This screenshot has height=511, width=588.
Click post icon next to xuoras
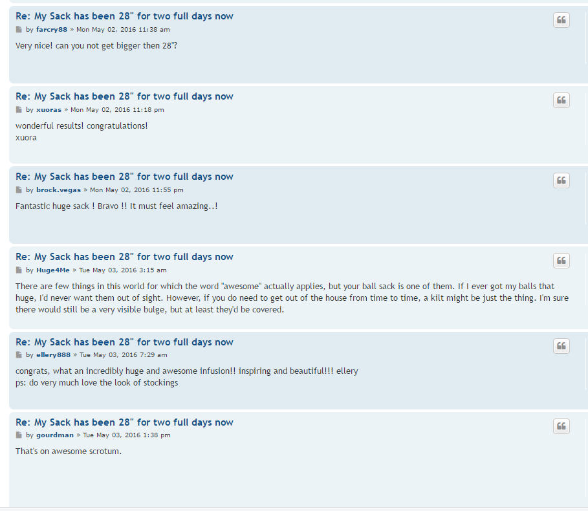pyautogui.click(x=19, y=110)
